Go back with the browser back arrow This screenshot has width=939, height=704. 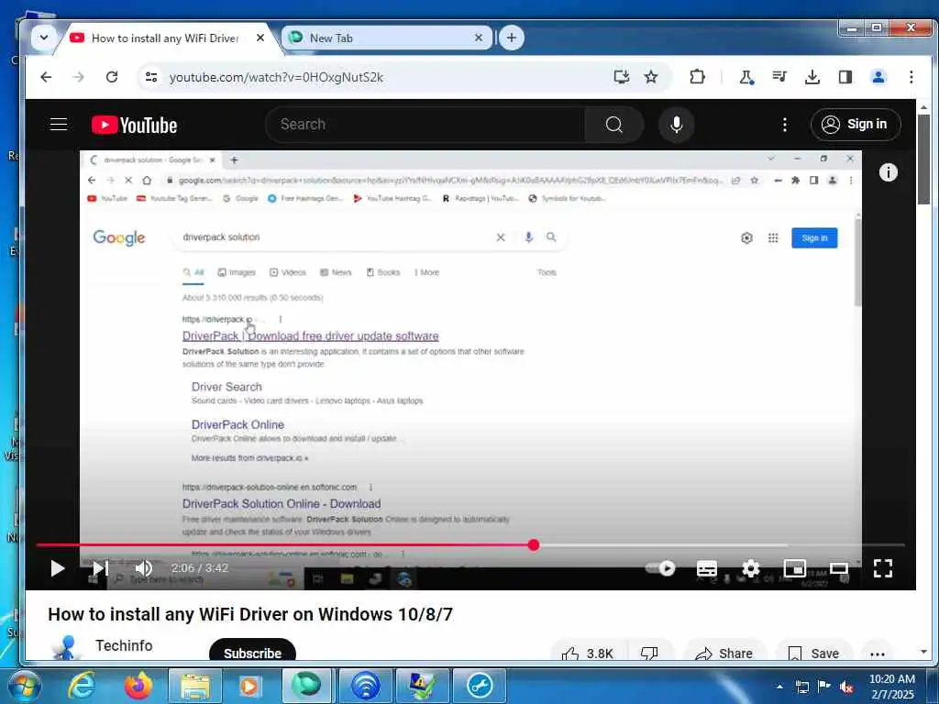coord(46,77)
